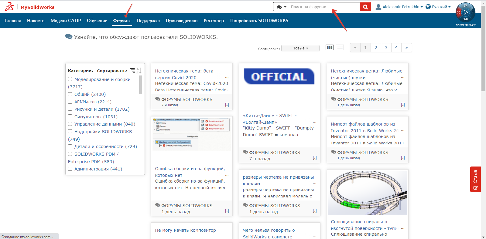The width and height of the screenshot is (486, 239).
Task: Click the Поиск на форумах field
Action: pos(324,7)
